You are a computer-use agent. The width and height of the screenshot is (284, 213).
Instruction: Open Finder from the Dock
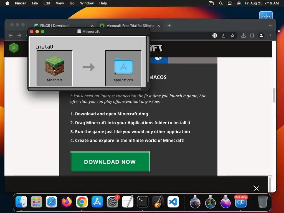[x=21, y=202]
